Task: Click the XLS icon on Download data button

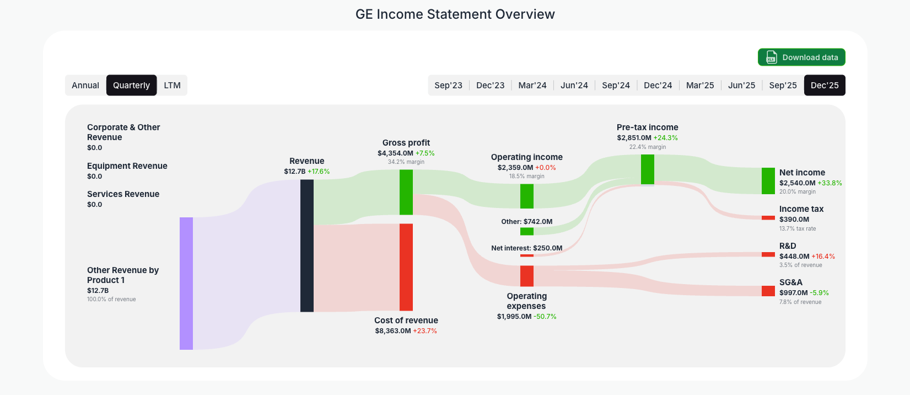Action: coord(771,57)
